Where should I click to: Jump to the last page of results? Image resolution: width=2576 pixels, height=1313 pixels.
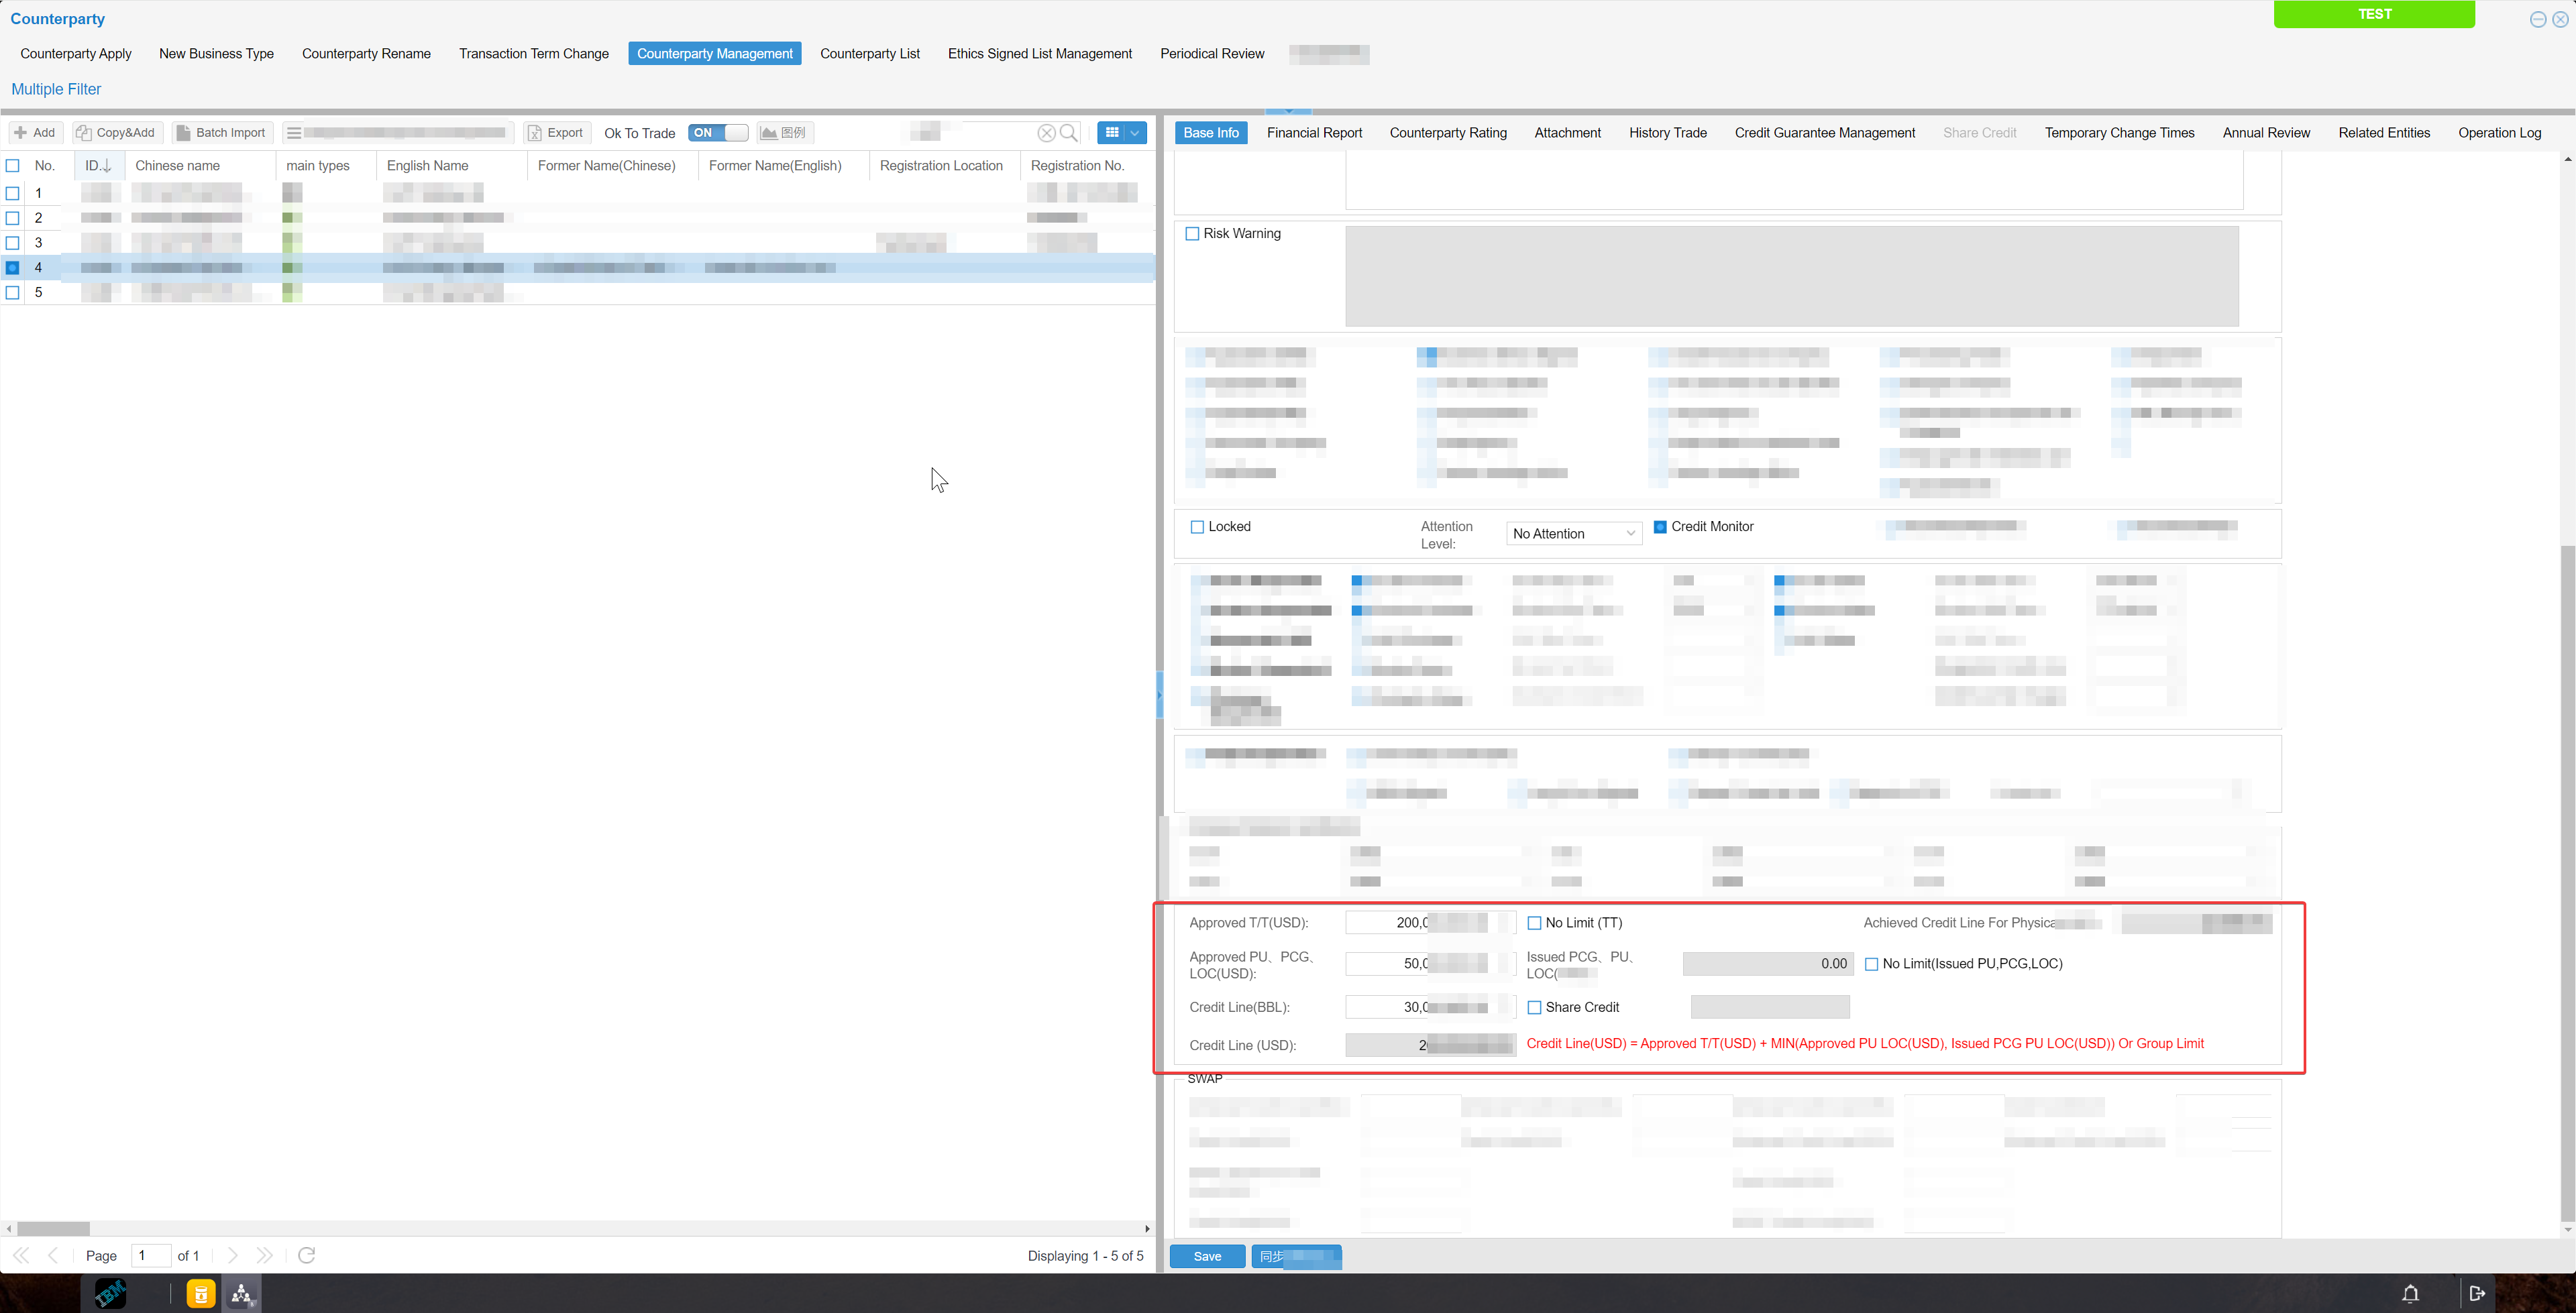pyautogui.click(x=264, y=1255)
